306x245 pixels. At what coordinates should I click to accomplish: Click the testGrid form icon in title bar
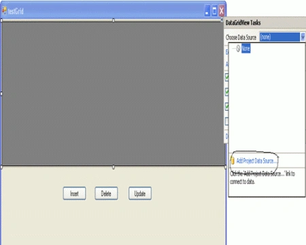(x=4, y=11)
